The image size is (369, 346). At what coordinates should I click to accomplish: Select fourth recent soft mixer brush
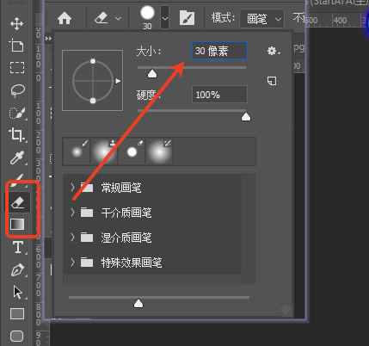(159, 151)
